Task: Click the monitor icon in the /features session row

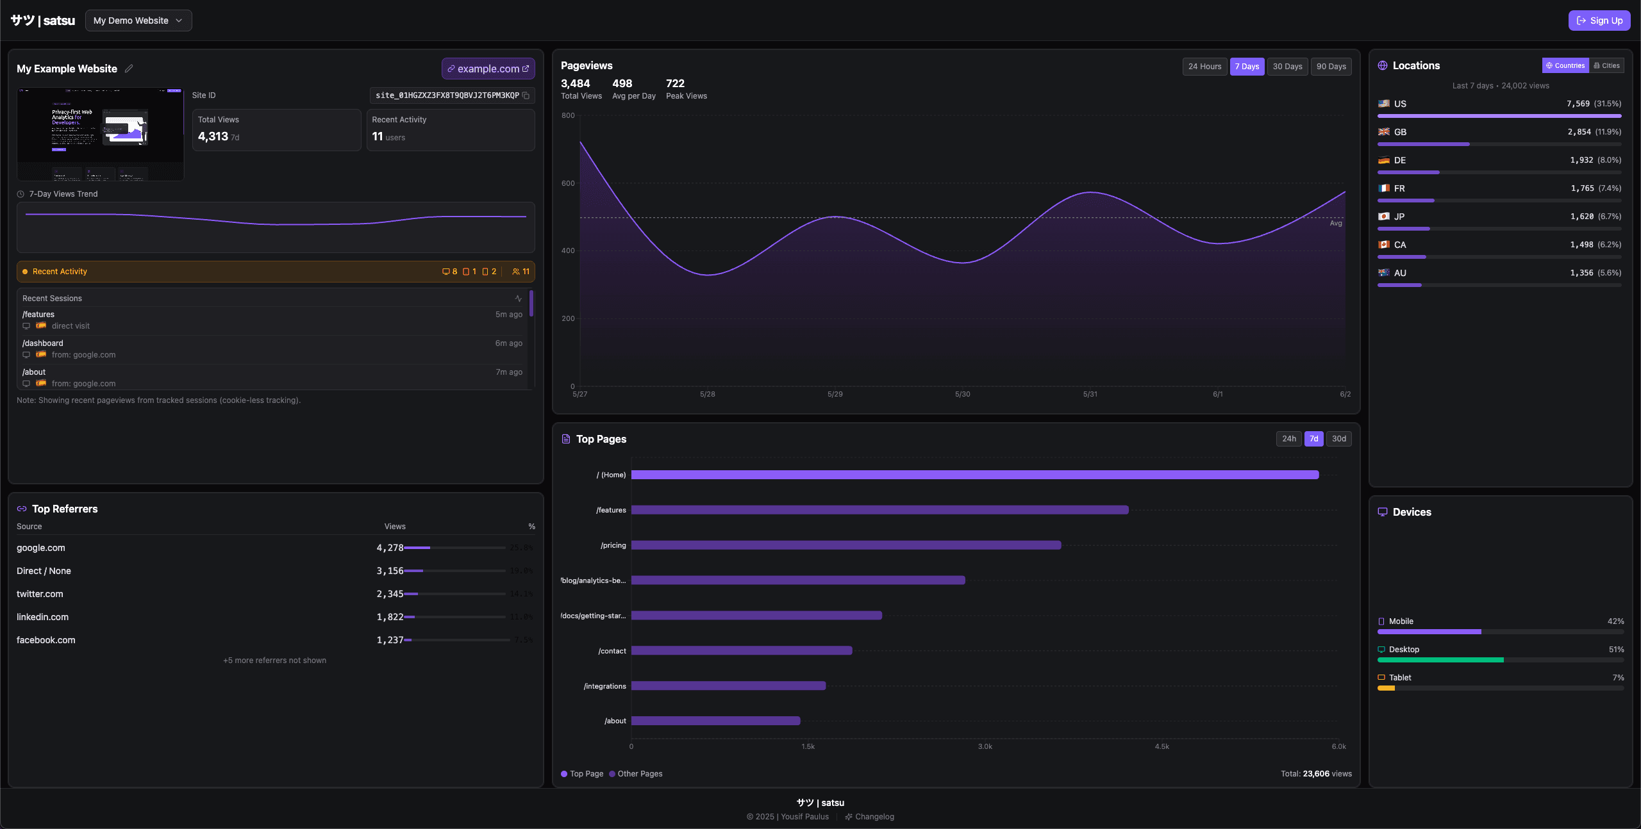Action: [x=26, y=326]
